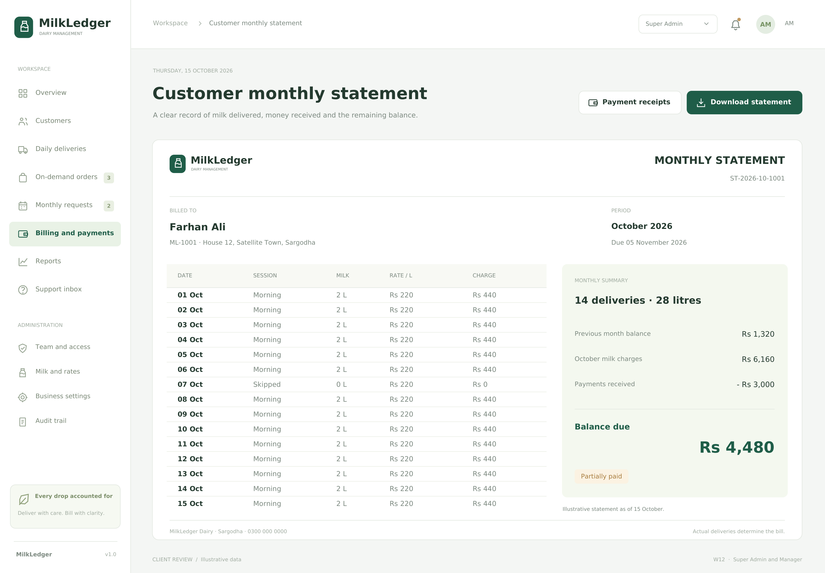Click the Rs 0 charge cell
This screenshot has height=573, width=825.
pos(480,384)
